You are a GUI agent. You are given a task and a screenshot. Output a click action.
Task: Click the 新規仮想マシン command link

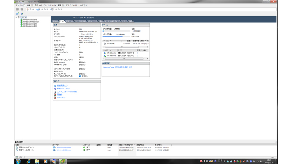(63, 86)
